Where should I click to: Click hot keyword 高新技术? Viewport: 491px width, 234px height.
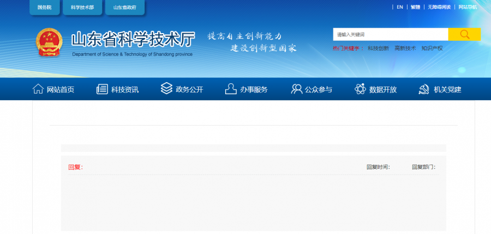(x=405, y=48)
